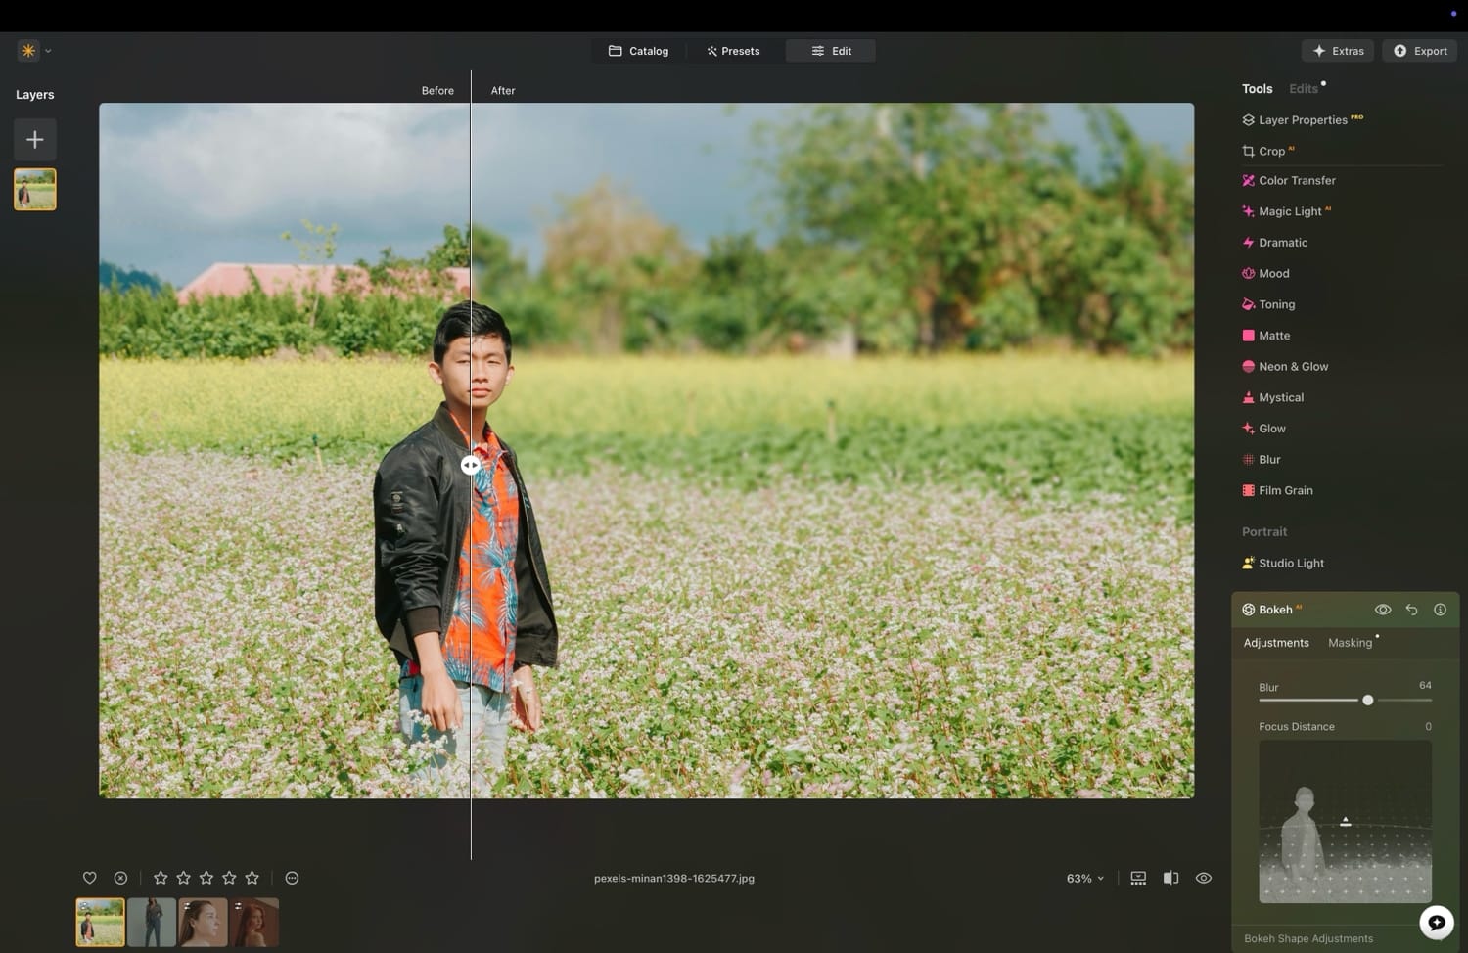Viewport: 1468px width, 953px height.
Task: Open the zoom level dropdown showing 63%
Action: [1083, 878]
